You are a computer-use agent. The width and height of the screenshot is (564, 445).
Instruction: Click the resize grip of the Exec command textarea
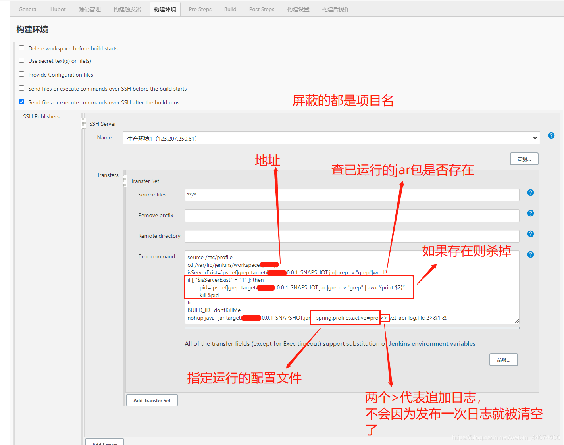click(517, 321)
